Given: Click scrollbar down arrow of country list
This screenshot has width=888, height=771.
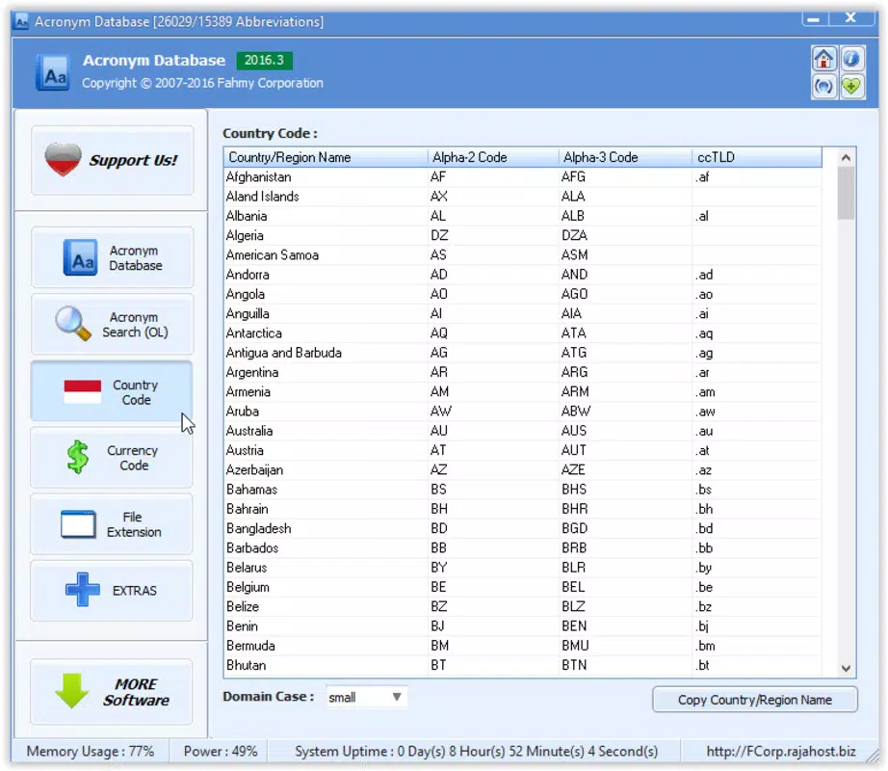Looking at the screenshot, I should pos(846,669).
